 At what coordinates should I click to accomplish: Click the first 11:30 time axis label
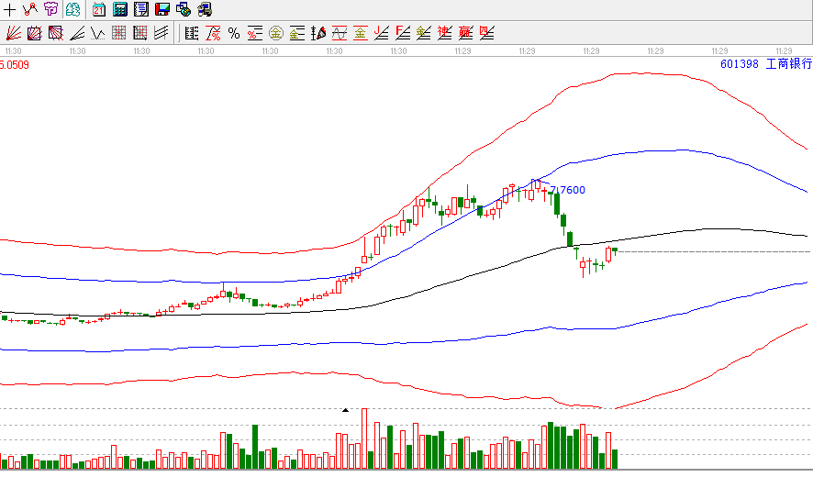(x=13, y=50)
